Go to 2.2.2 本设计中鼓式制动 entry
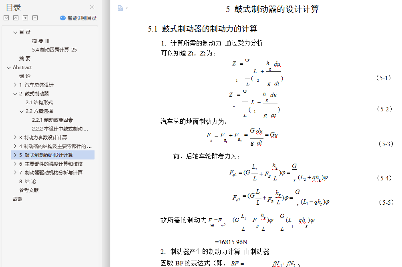 [60, 129]
